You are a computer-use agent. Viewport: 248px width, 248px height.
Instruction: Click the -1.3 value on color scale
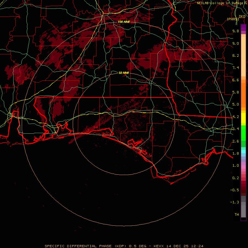(x=234, y=202)
